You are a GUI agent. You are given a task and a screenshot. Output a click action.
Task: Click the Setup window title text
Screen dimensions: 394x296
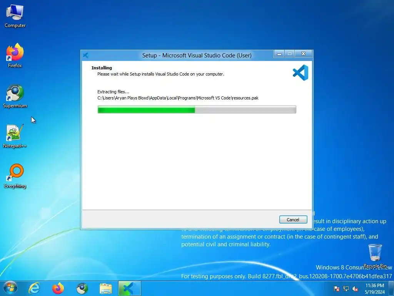tap(197, 55)
